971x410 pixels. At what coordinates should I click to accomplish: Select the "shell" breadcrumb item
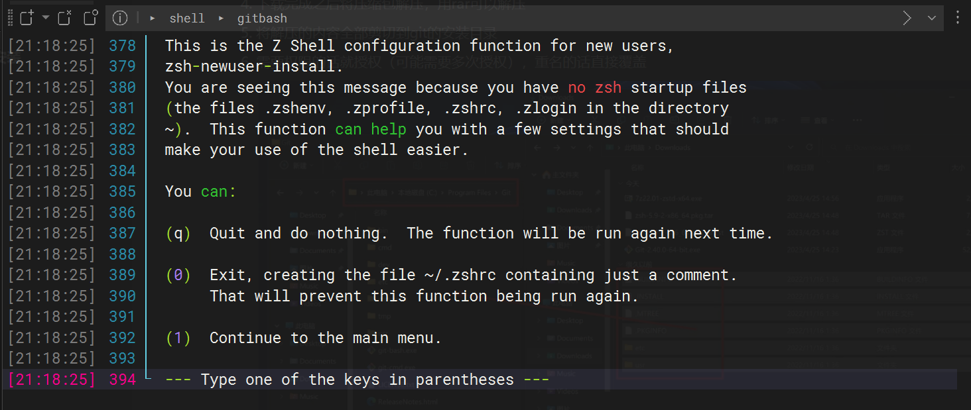(x=187, y=19)
